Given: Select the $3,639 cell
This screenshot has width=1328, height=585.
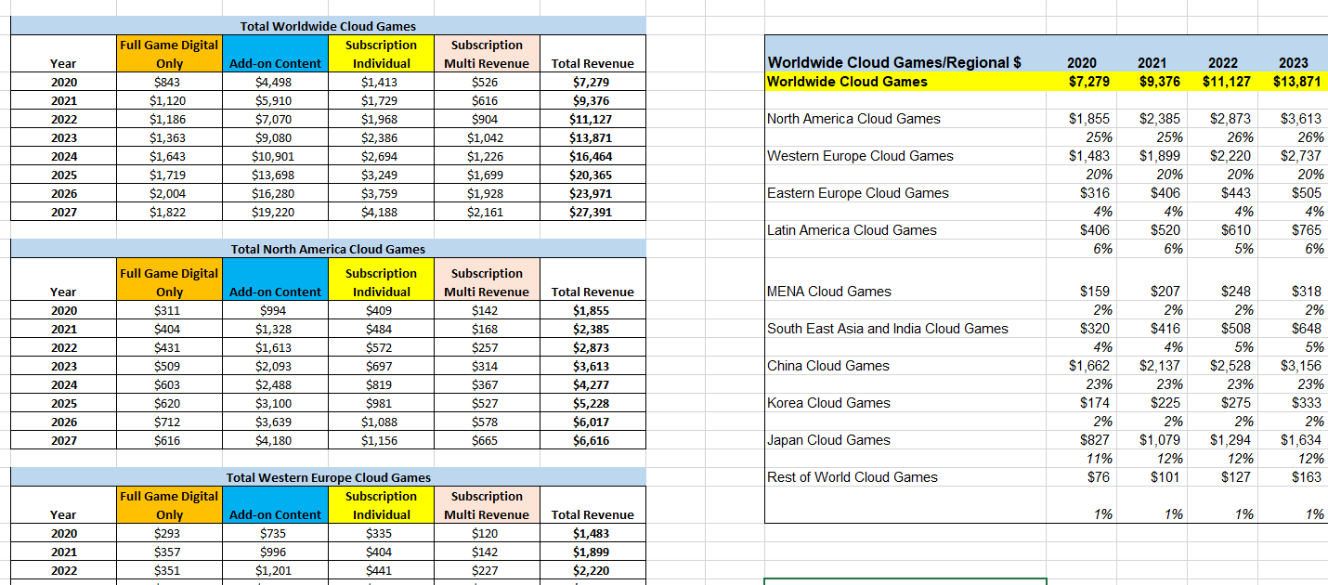Looking at the screenshot, I should click(275, 422).
